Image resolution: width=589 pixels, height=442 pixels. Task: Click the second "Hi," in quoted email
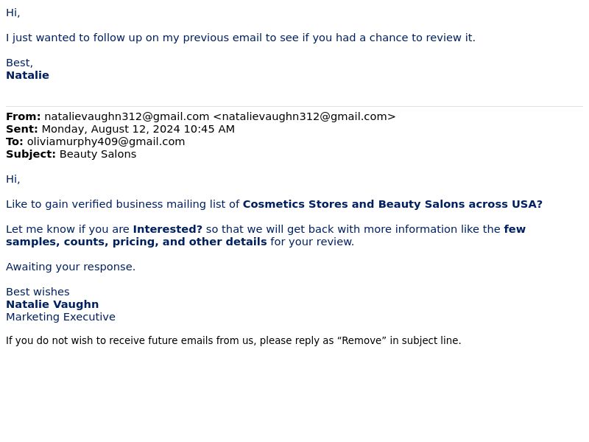pyautogui.click(x=13, y=179)
